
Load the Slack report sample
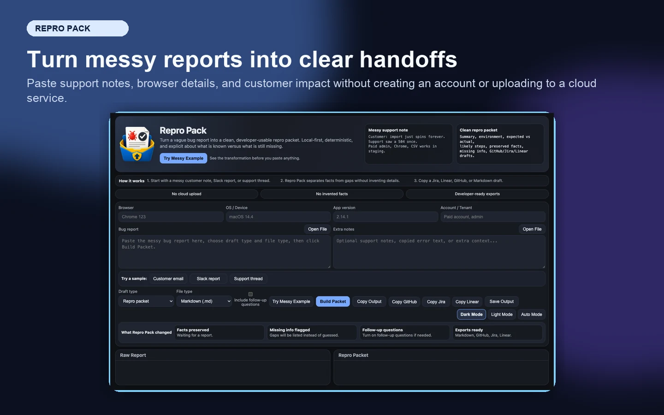click(208, 279)
